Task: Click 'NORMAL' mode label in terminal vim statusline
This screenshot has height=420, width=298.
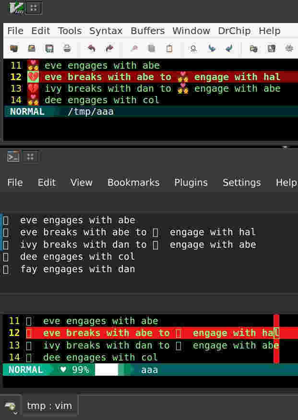Action: coord(26,370)
